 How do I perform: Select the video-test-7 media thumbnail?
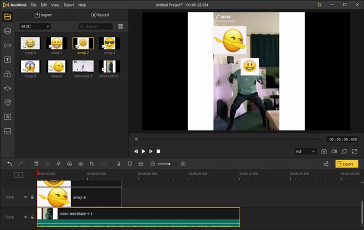click(x=83, y=67)
